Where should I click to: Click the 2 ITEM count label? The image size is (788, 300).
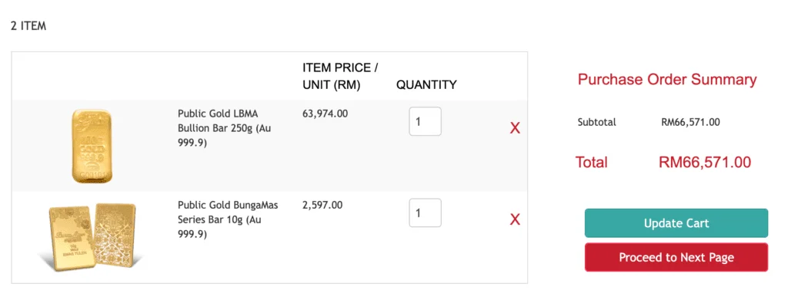tap(28, 27)
